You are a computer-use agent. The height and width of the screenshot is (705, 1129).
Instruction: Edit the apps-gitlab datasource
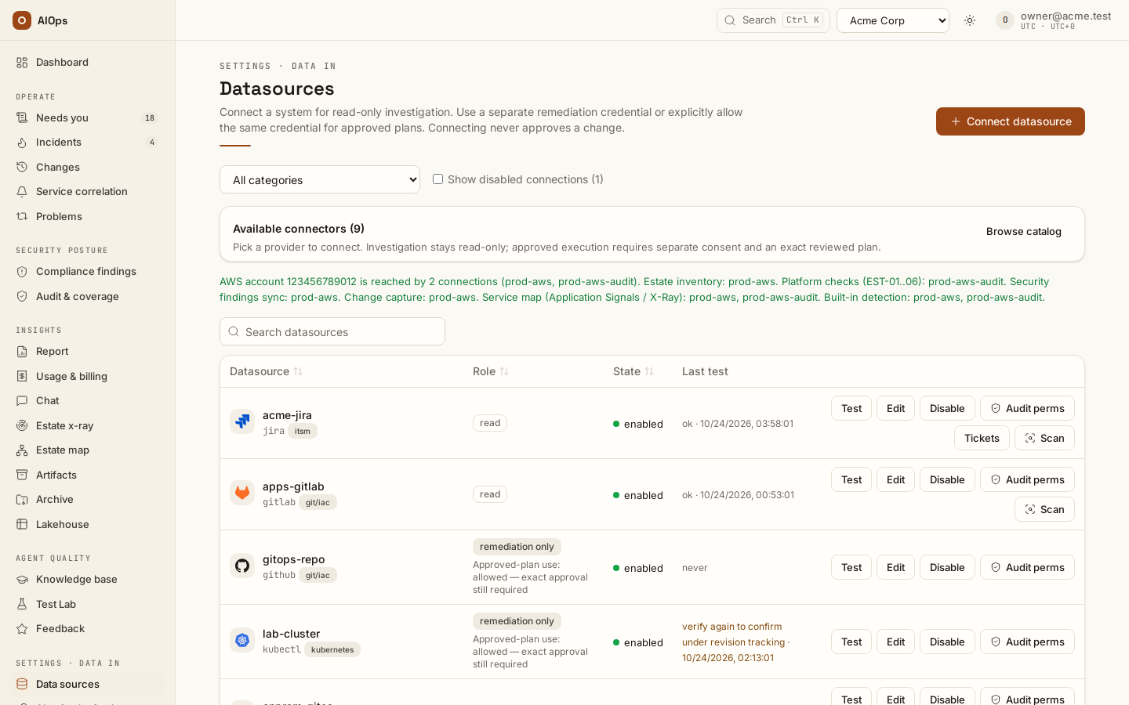tap(895, 479)
